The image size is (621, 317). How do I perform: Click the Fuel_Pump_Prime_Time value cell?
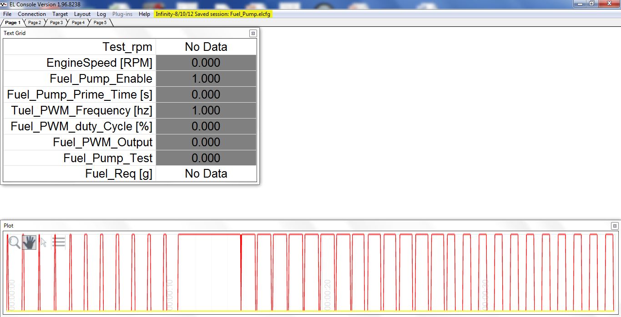pyautogui.click(x=206, y=94)
